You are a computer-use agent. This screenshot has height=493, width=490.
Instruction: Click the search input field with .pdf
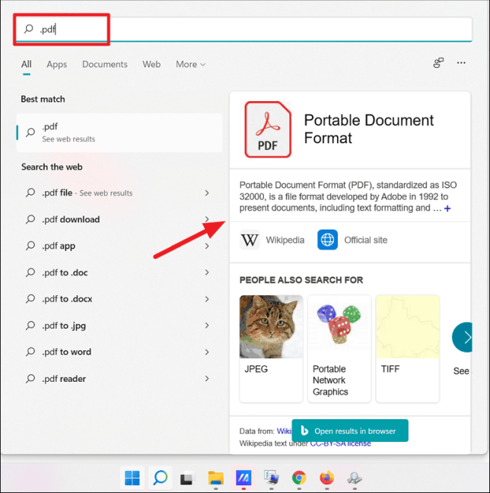[x=243, y=29]
